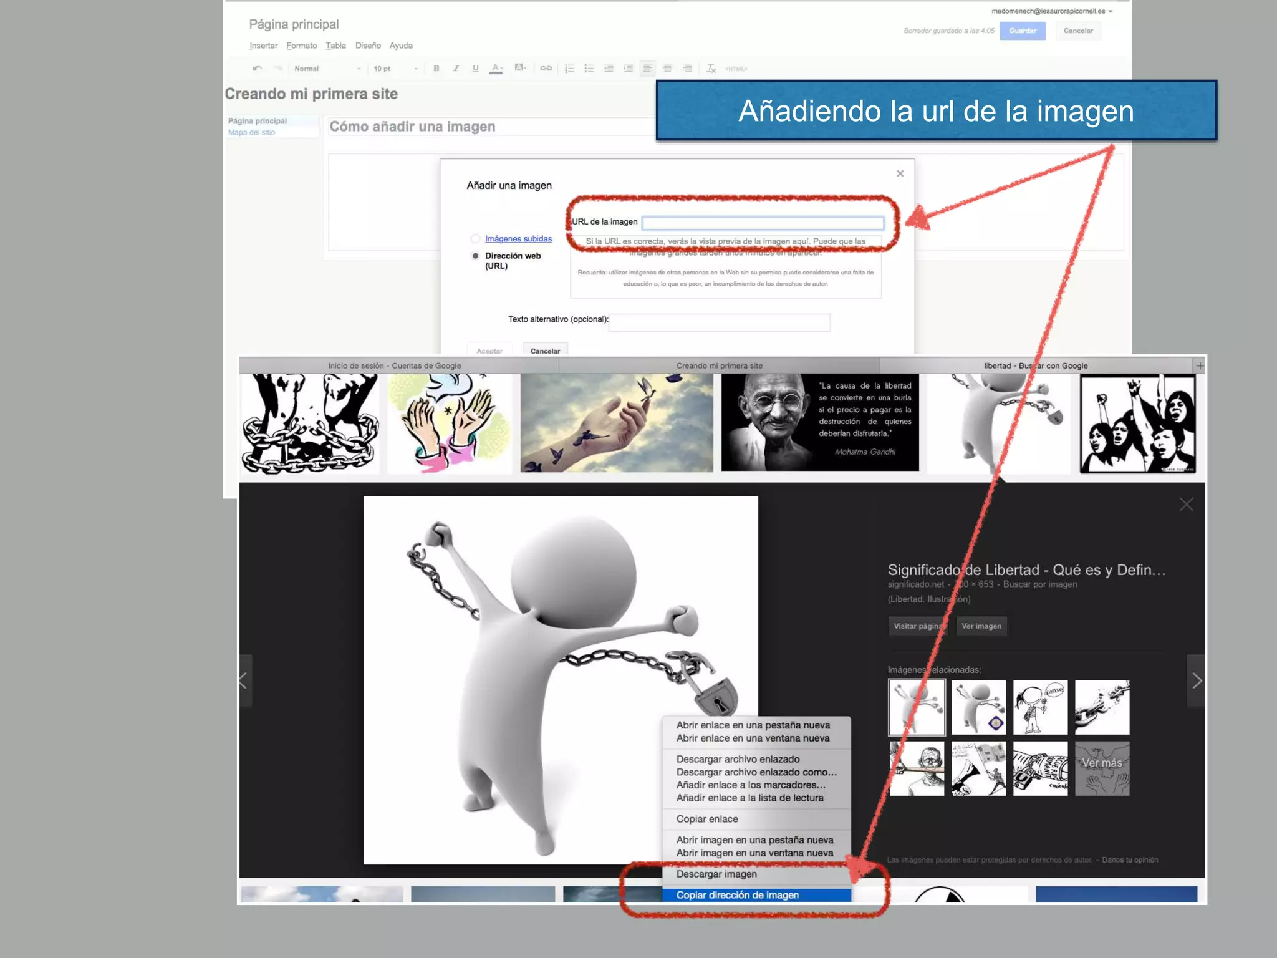1277x958 pixels.
Task: Select the protest crowd image result
Action: [x=1138, y=423]
